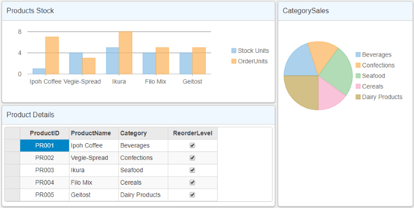
Task: Select the PR001 cell
Action: (x=45, y=146)
